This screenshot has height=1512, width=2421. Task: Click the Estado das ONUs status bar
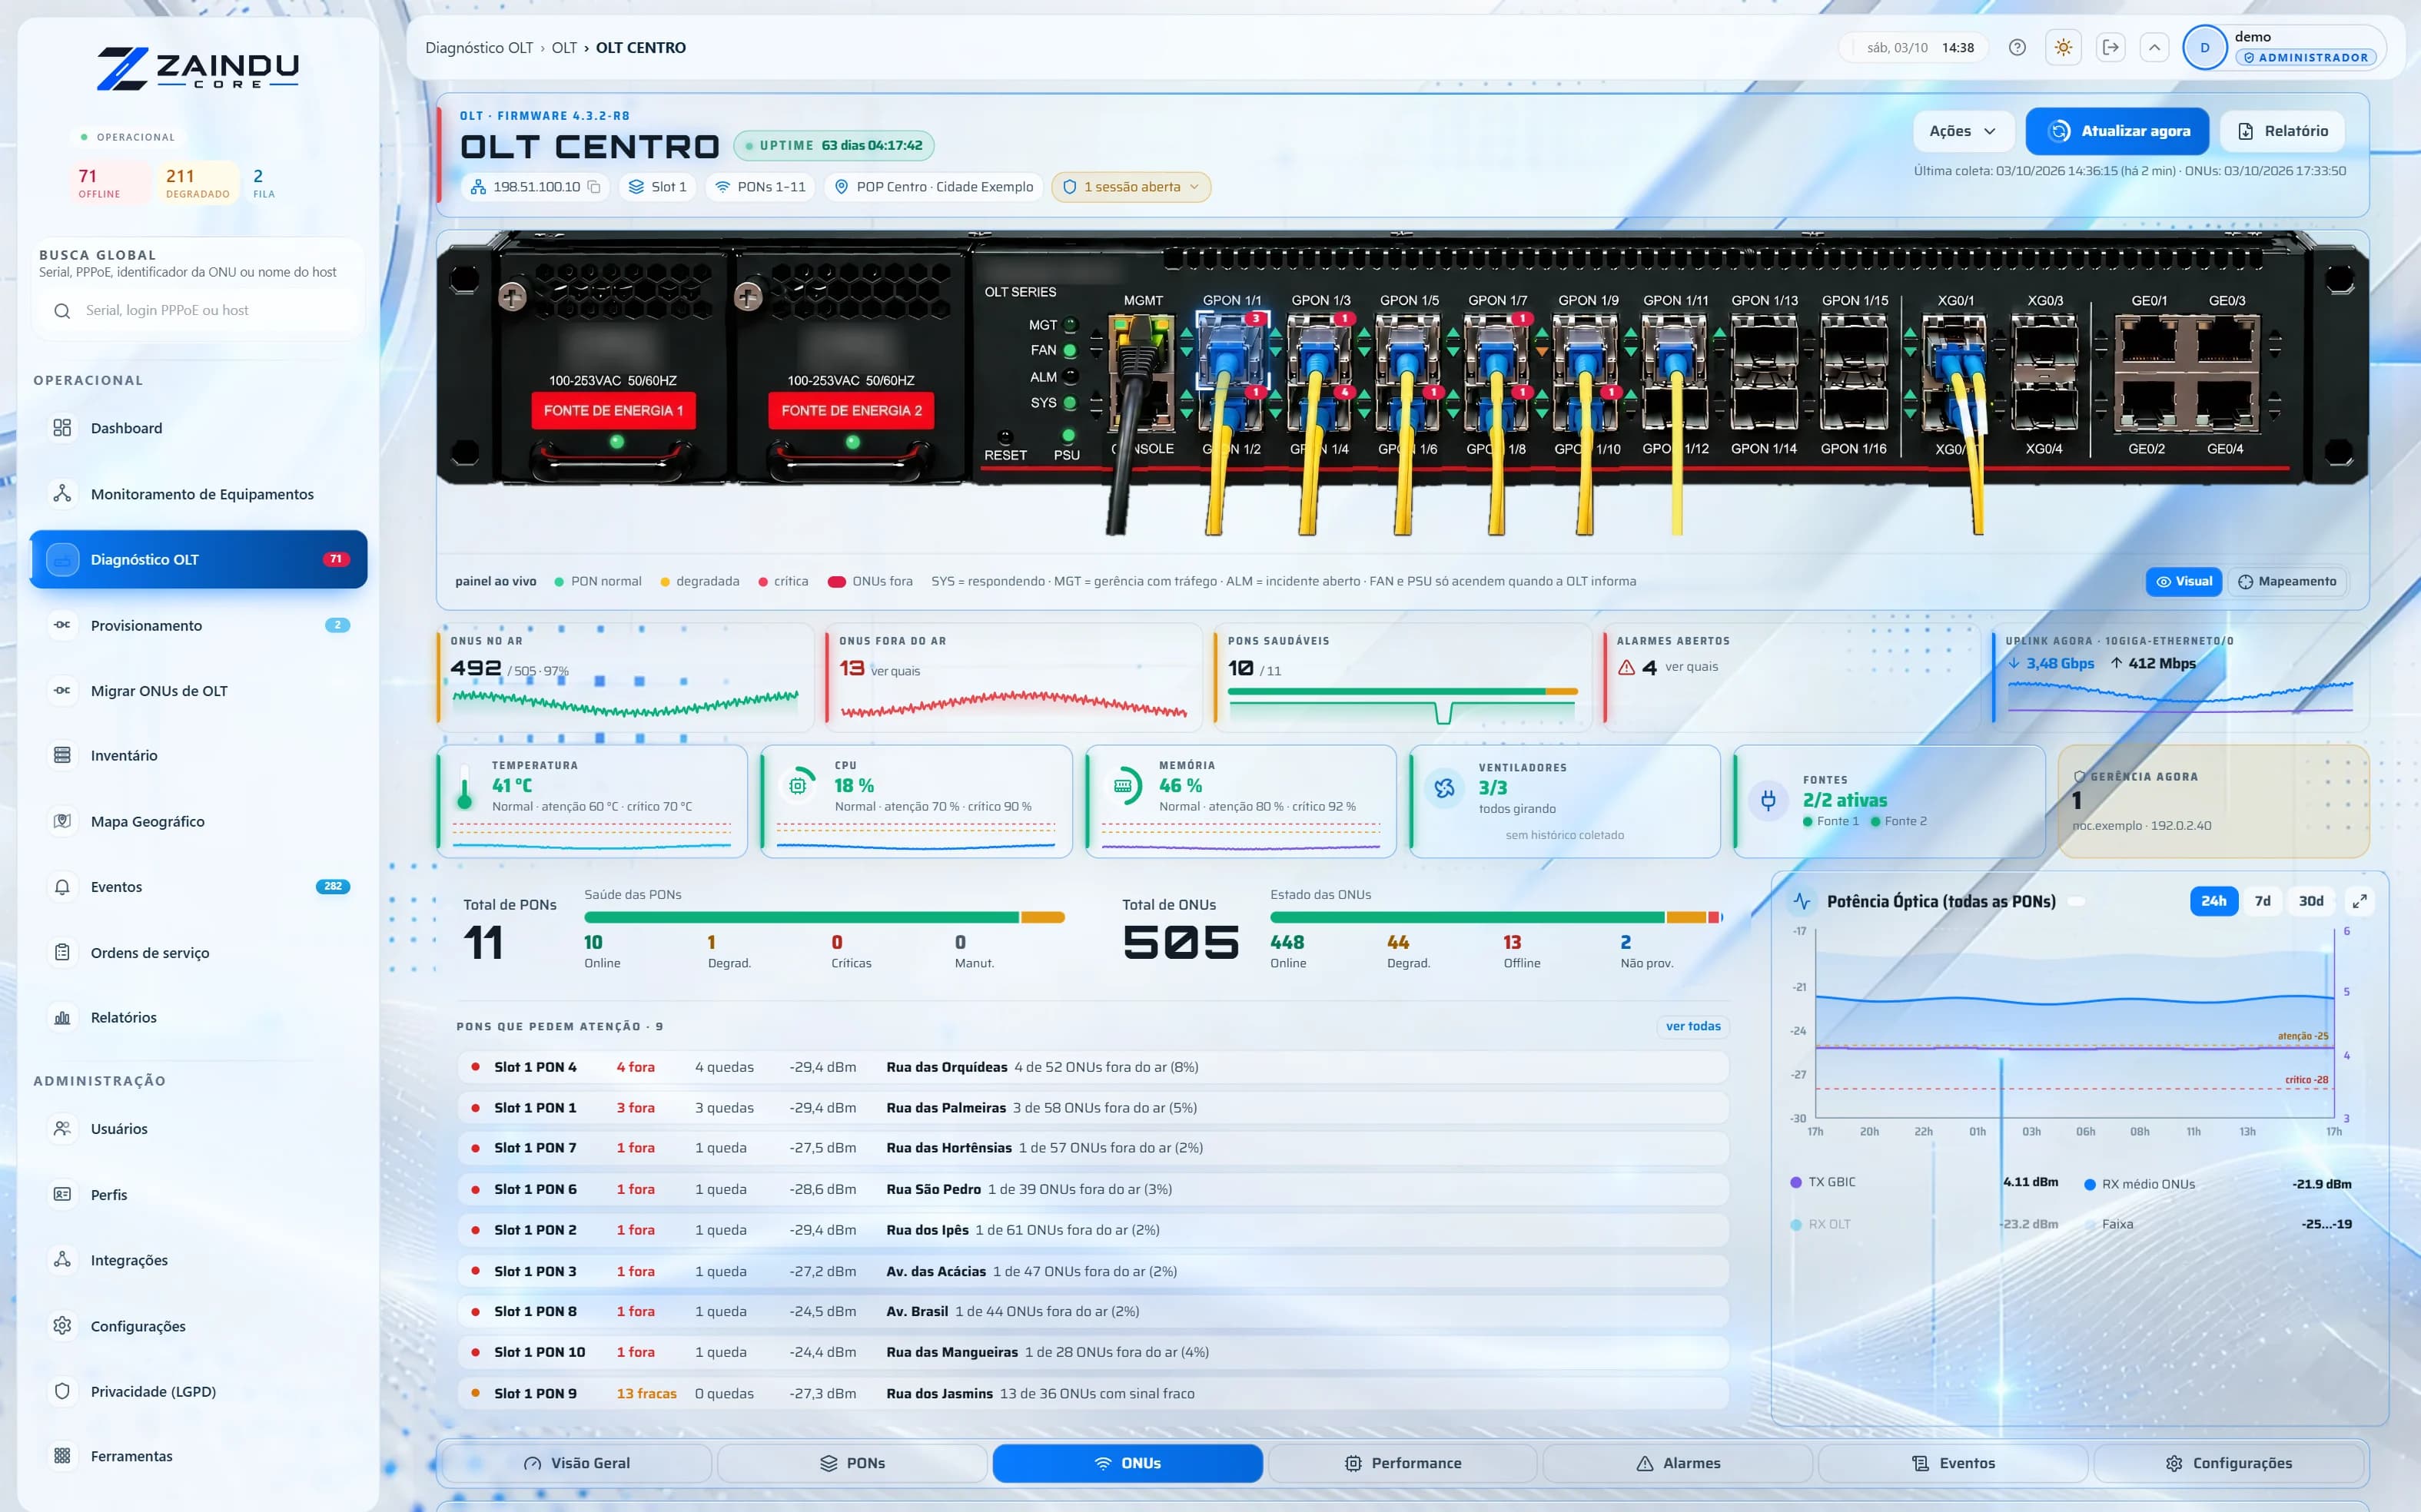1496,917
